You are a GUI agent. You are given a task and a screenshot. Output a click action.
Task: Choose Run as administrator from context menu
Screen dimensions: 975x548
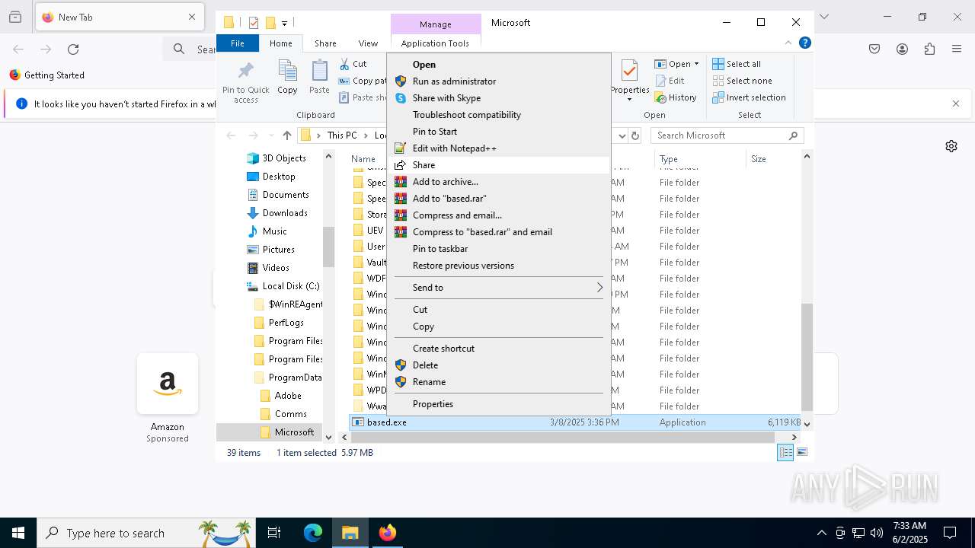point(499,81)
